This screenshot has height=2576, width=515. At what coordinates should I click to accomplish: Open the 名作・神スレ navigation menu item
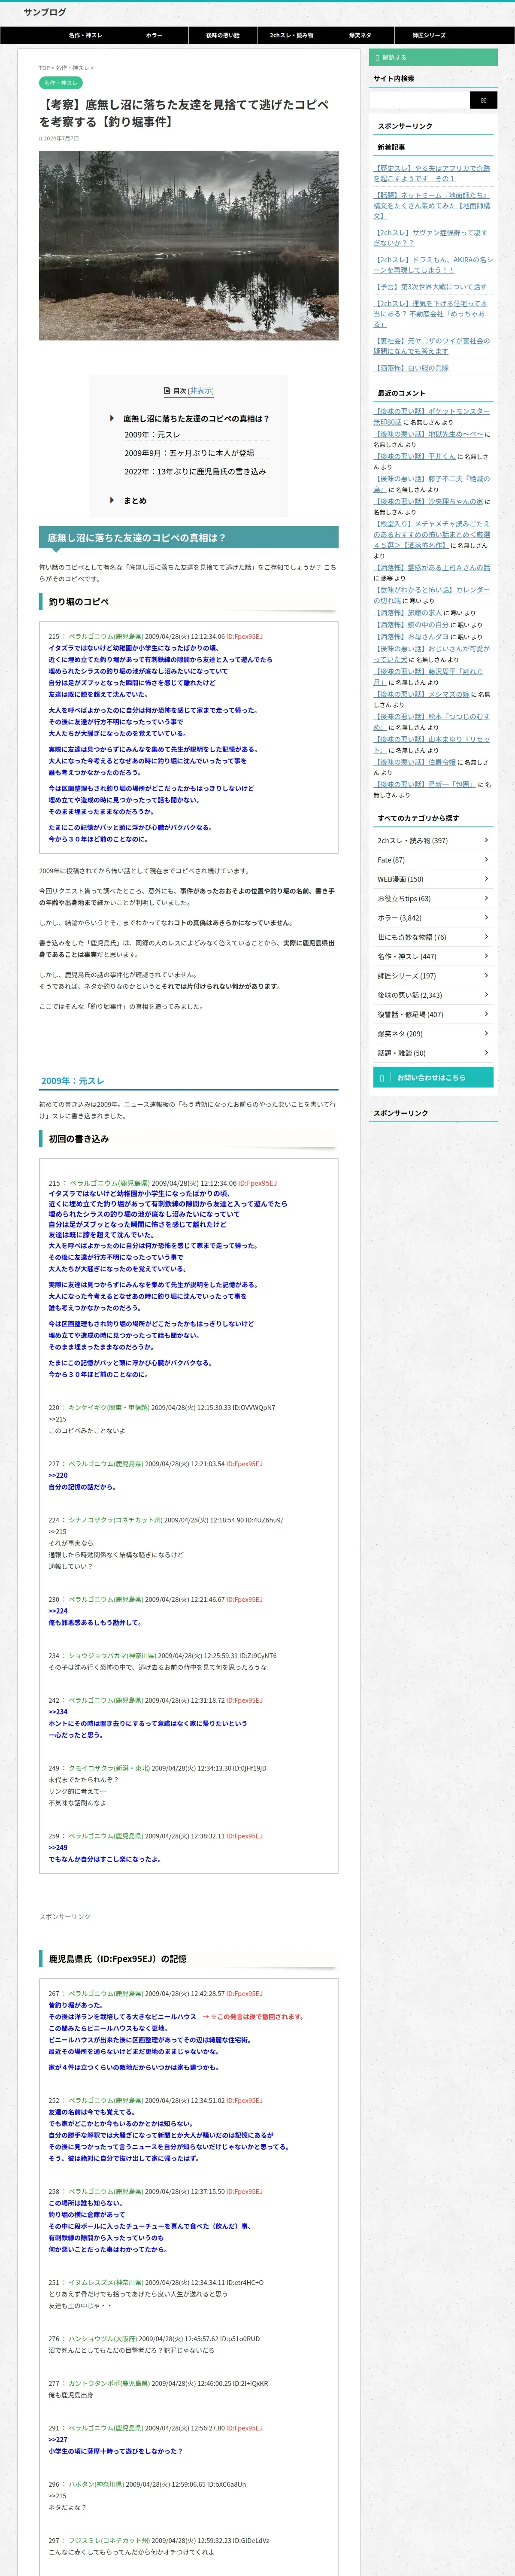[x=86, y=35]
